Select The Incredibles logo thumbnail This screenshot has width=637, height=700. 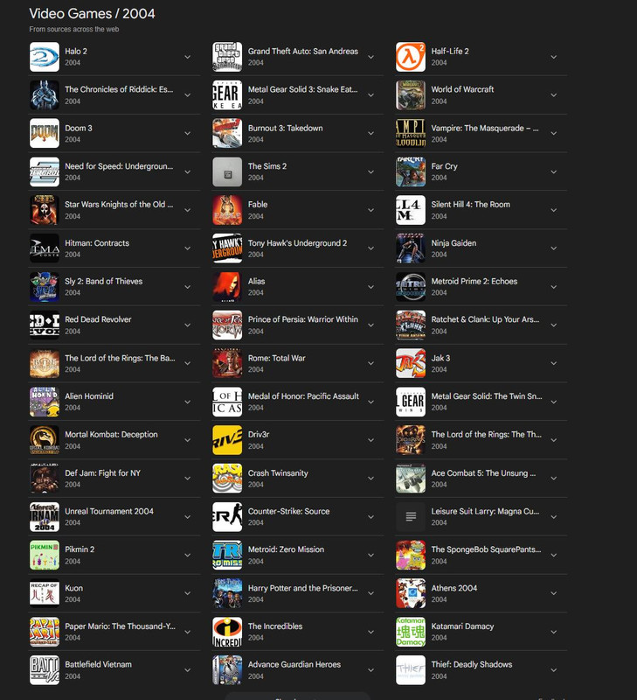click(227, 632)
